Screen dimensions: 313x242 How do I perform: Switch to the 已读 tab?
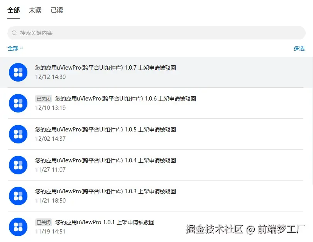[x=57, y=10]
